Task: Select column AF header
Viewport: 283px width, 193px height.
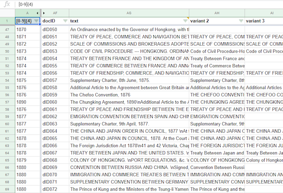Action: (55, 13)
